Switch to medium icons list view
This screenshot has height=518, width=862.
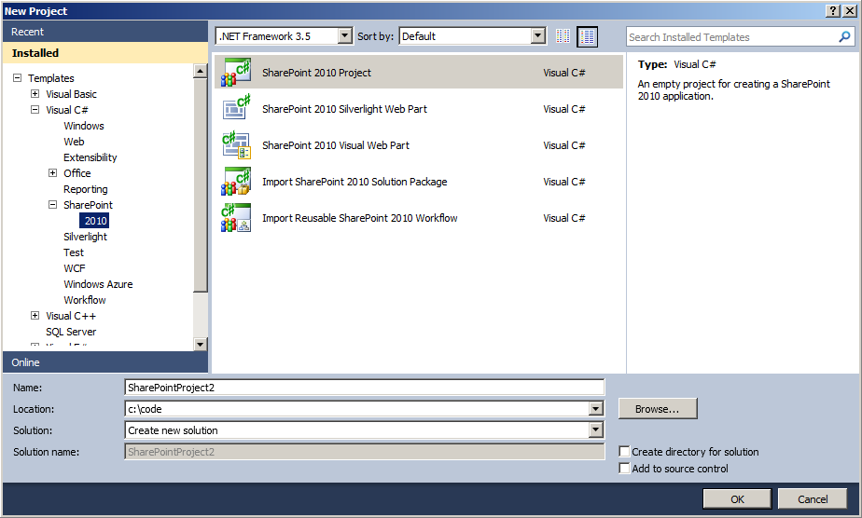pyautogui.click(x=587, y=36)
